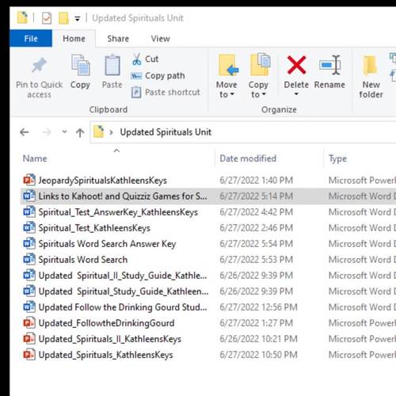Click the New folder icon
This screenshot has height=396, width=396.
tap(370, 65)
